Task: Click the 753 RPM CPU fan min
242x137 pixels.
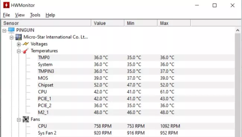Action: point(136,126)
